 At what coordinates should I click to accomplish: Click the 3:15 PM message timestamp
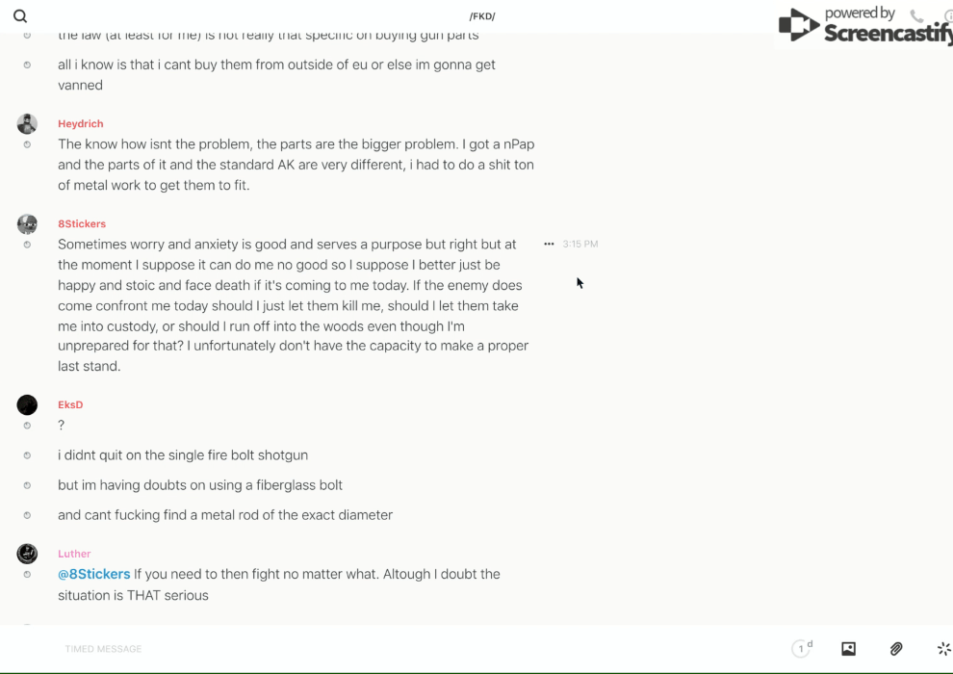point(580,245)
